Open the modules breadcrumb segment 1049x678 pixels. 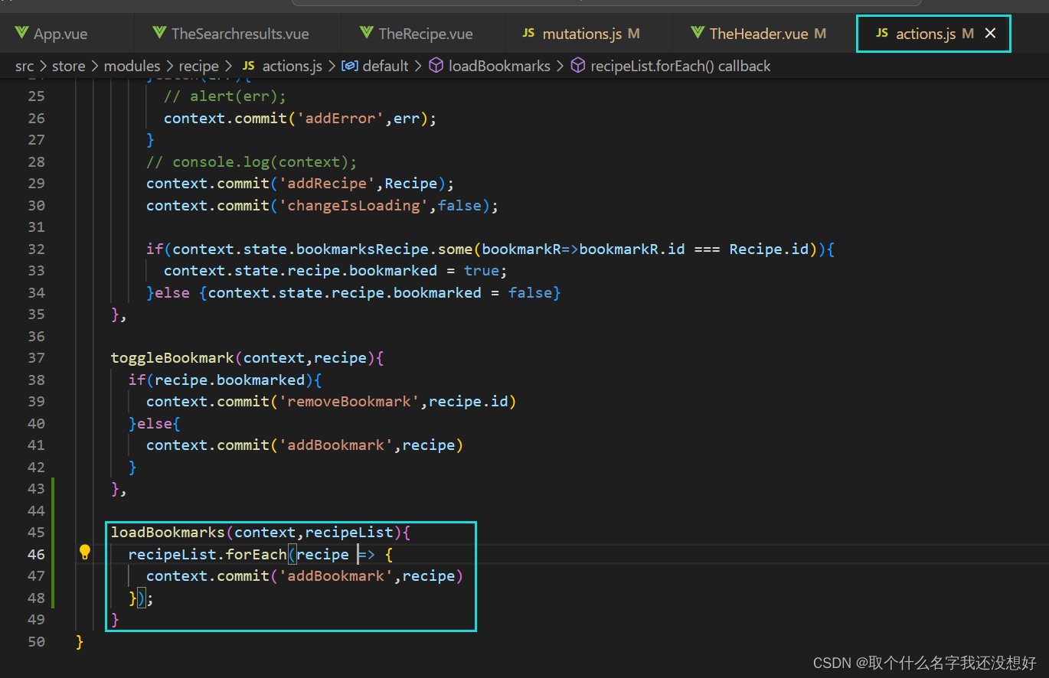[132, 66]
